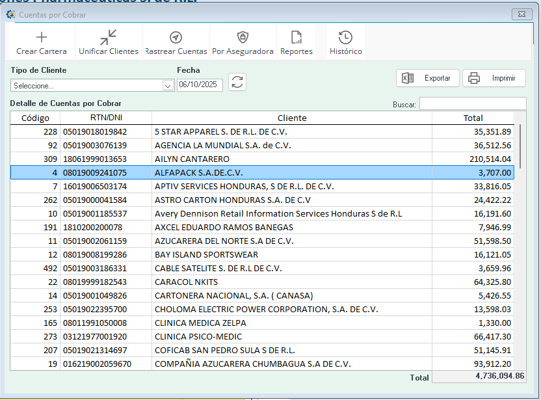Sort by the Total column header
Image resolution: width=541 pixels, height=400 pixels.
pos(473,118)
